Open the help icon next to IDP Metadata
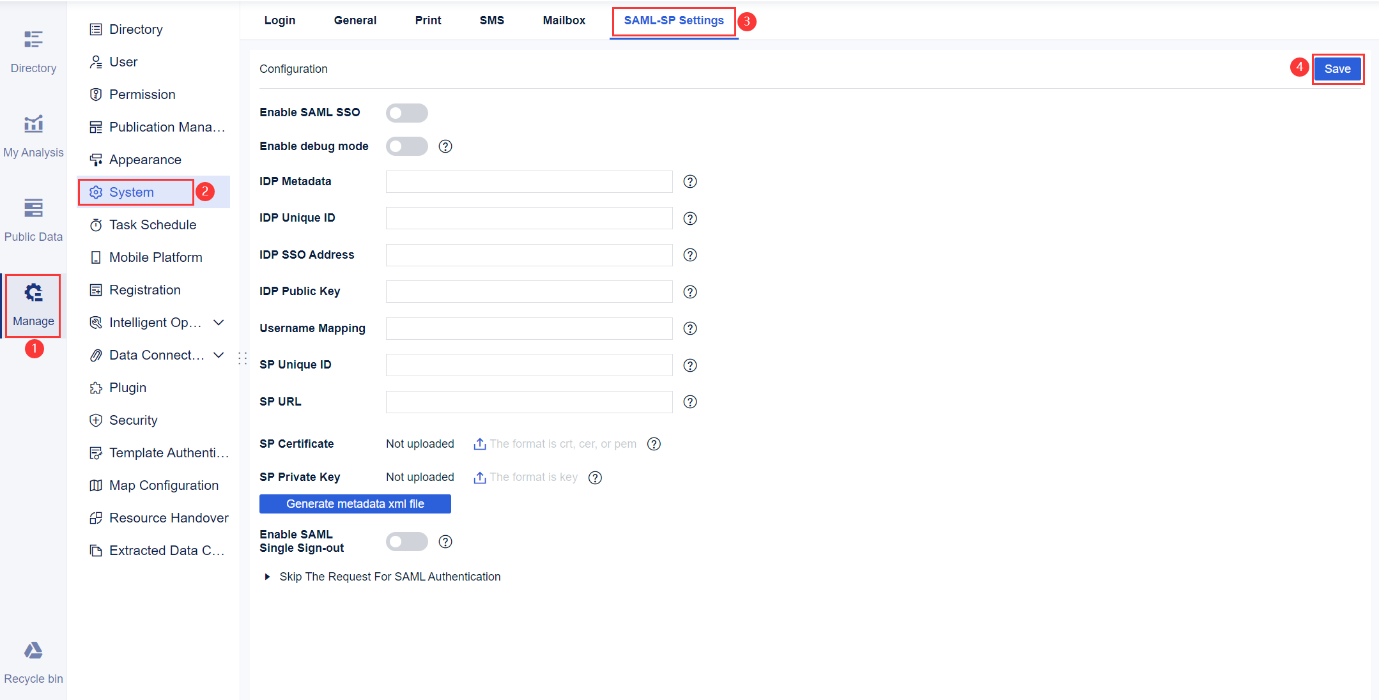Screen dimensions: 1379x700 coord(690,181)
